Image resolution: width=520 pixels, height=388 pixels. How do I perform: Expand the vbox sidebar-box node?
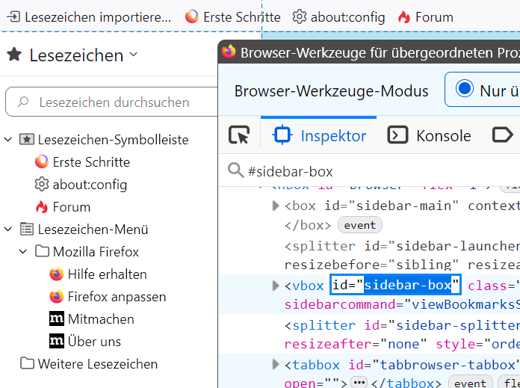(x=276, y=286)
